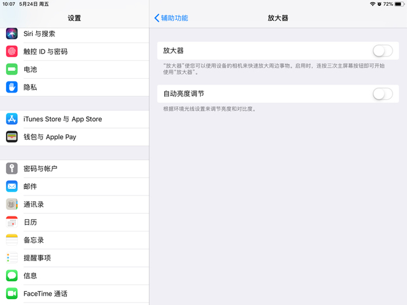Go back to 辅助功能

pyautogui.click(x=171, y=18)
